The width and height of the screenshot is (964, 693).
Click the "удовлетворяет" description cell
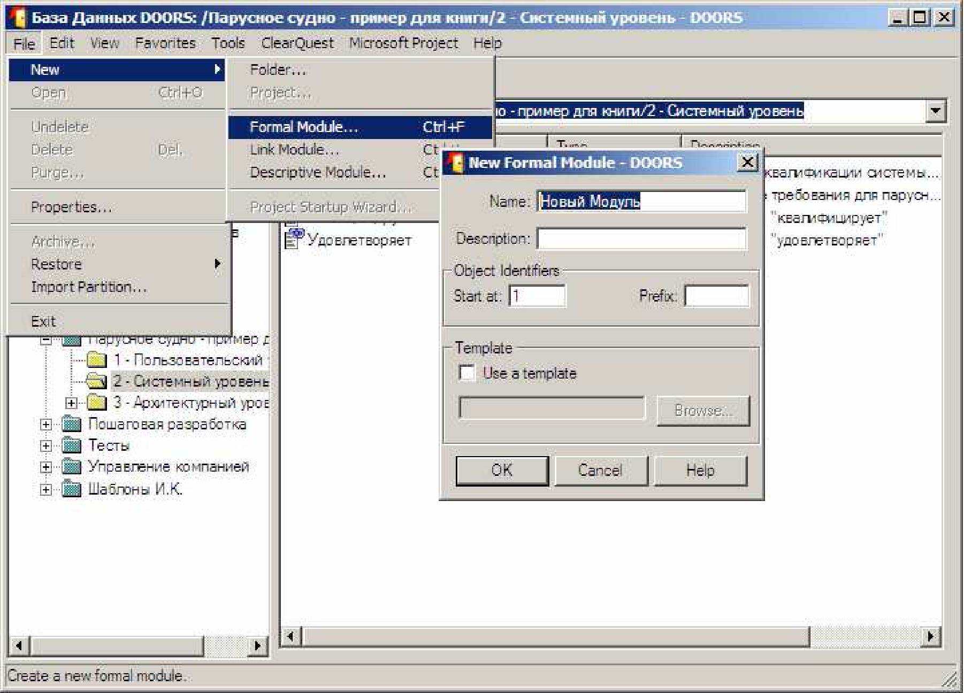coord(827,240)
